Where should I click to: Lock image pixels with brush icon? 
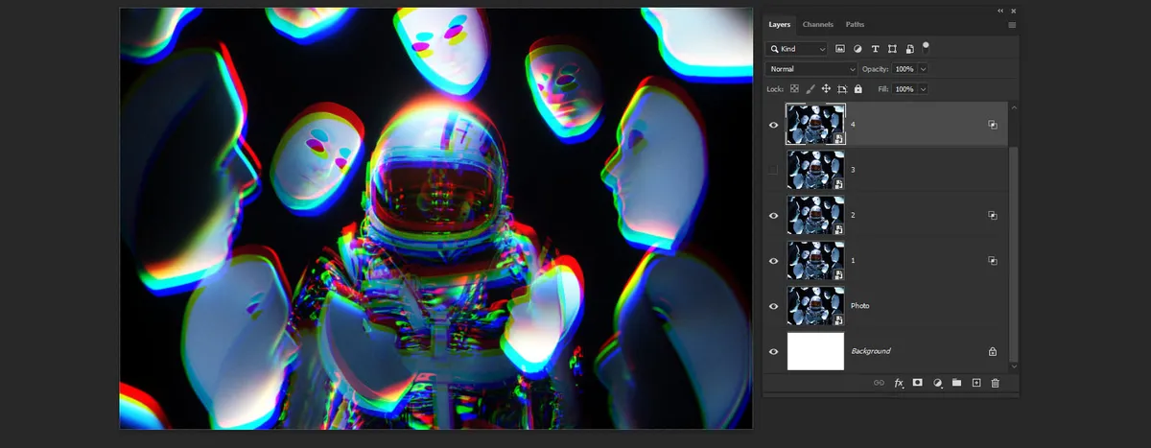[x=810, y=89]
